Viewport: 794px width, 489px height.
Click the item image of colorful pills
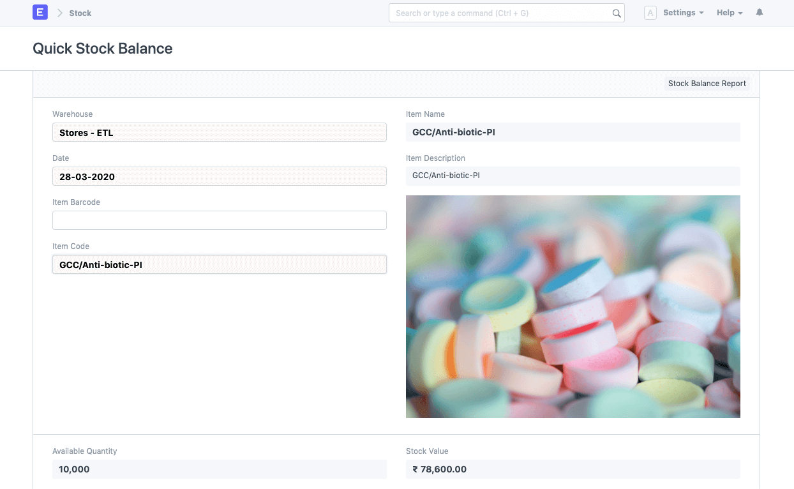[573, 306]
